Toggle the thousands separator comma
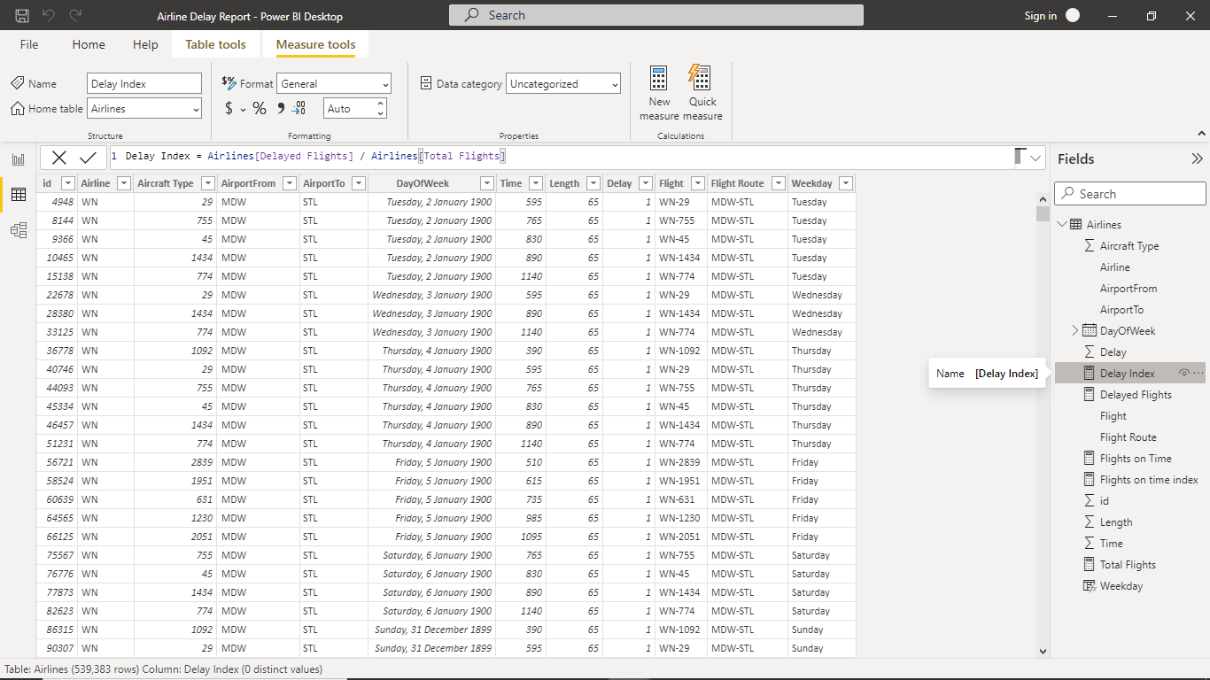1210x680 pixels. pyautogui.click(x=280, y=109)
